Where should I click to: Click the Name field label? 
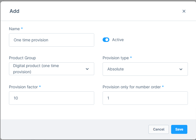pos(14,29)
